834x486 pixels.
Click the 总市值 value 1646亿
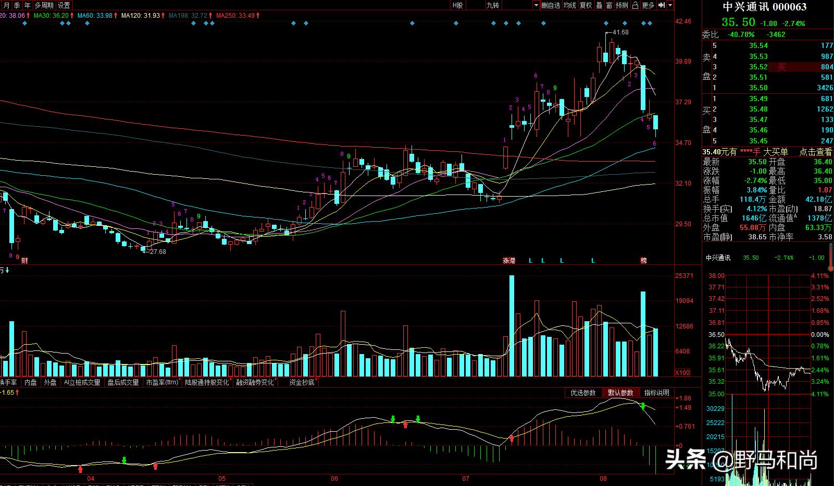[754, 218]
